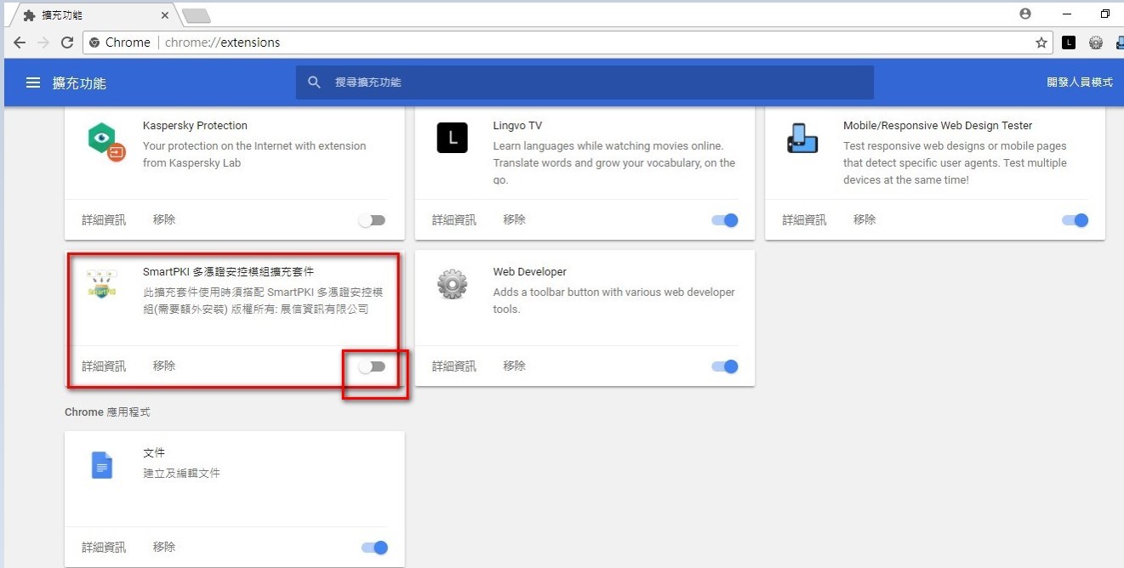Click 移除 for Web Developer
The image size is (1124, 568).
(515, 366)
